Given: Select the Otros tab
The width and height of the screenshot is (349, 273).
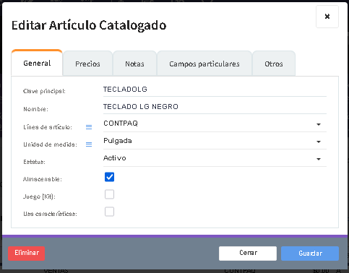Looking at the screenshot, I should [x=274, y=64].
